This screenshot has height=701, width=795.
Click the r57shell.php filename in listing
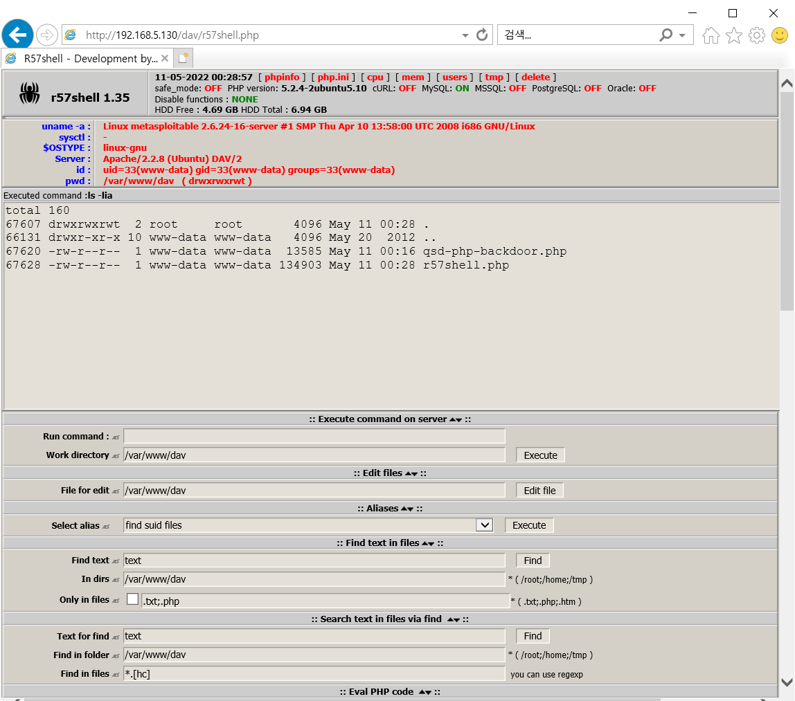[466, 265]
